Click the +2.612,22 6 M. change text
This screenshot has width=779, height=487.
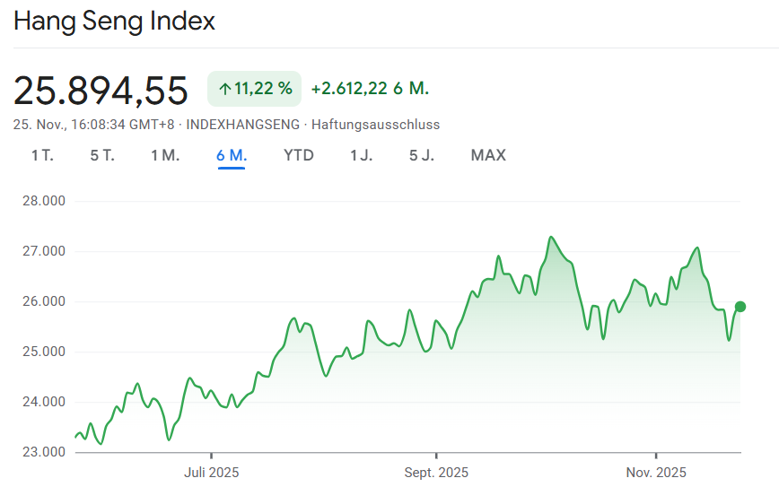[370, 89]
